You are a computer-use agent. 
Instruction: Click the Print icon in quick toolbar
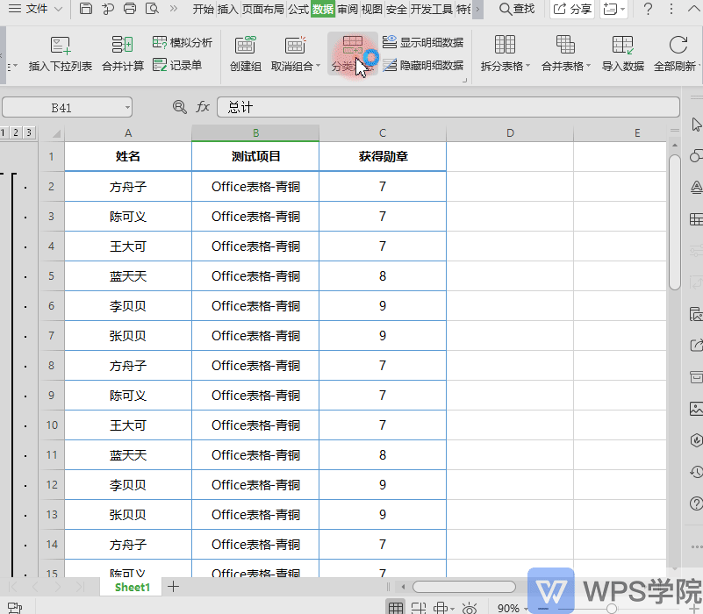[x=130, y=9]
